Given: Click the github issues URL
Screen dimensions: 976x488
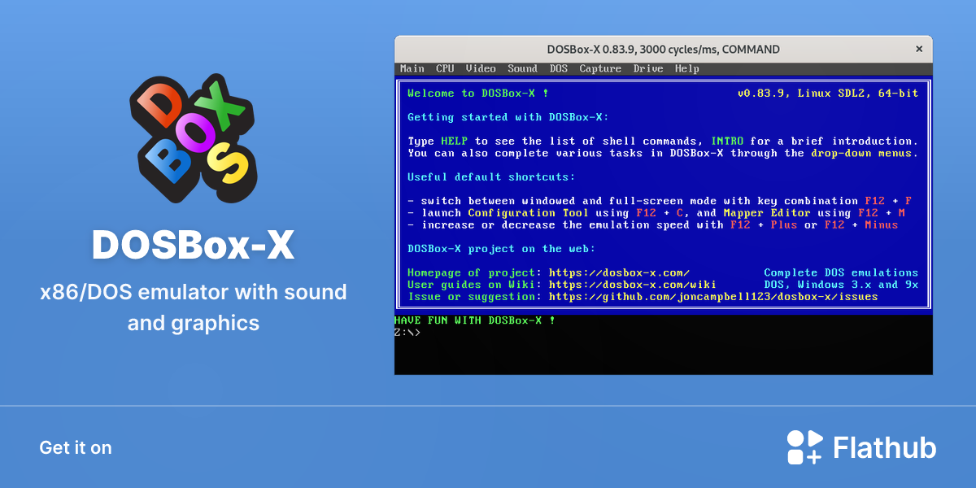Looking at the screenshot, I should click(713, 297).
